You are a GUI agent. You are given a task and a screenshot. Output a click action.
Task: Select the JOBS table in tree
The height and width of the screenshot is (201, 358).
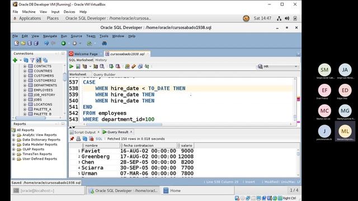[37, 99]
